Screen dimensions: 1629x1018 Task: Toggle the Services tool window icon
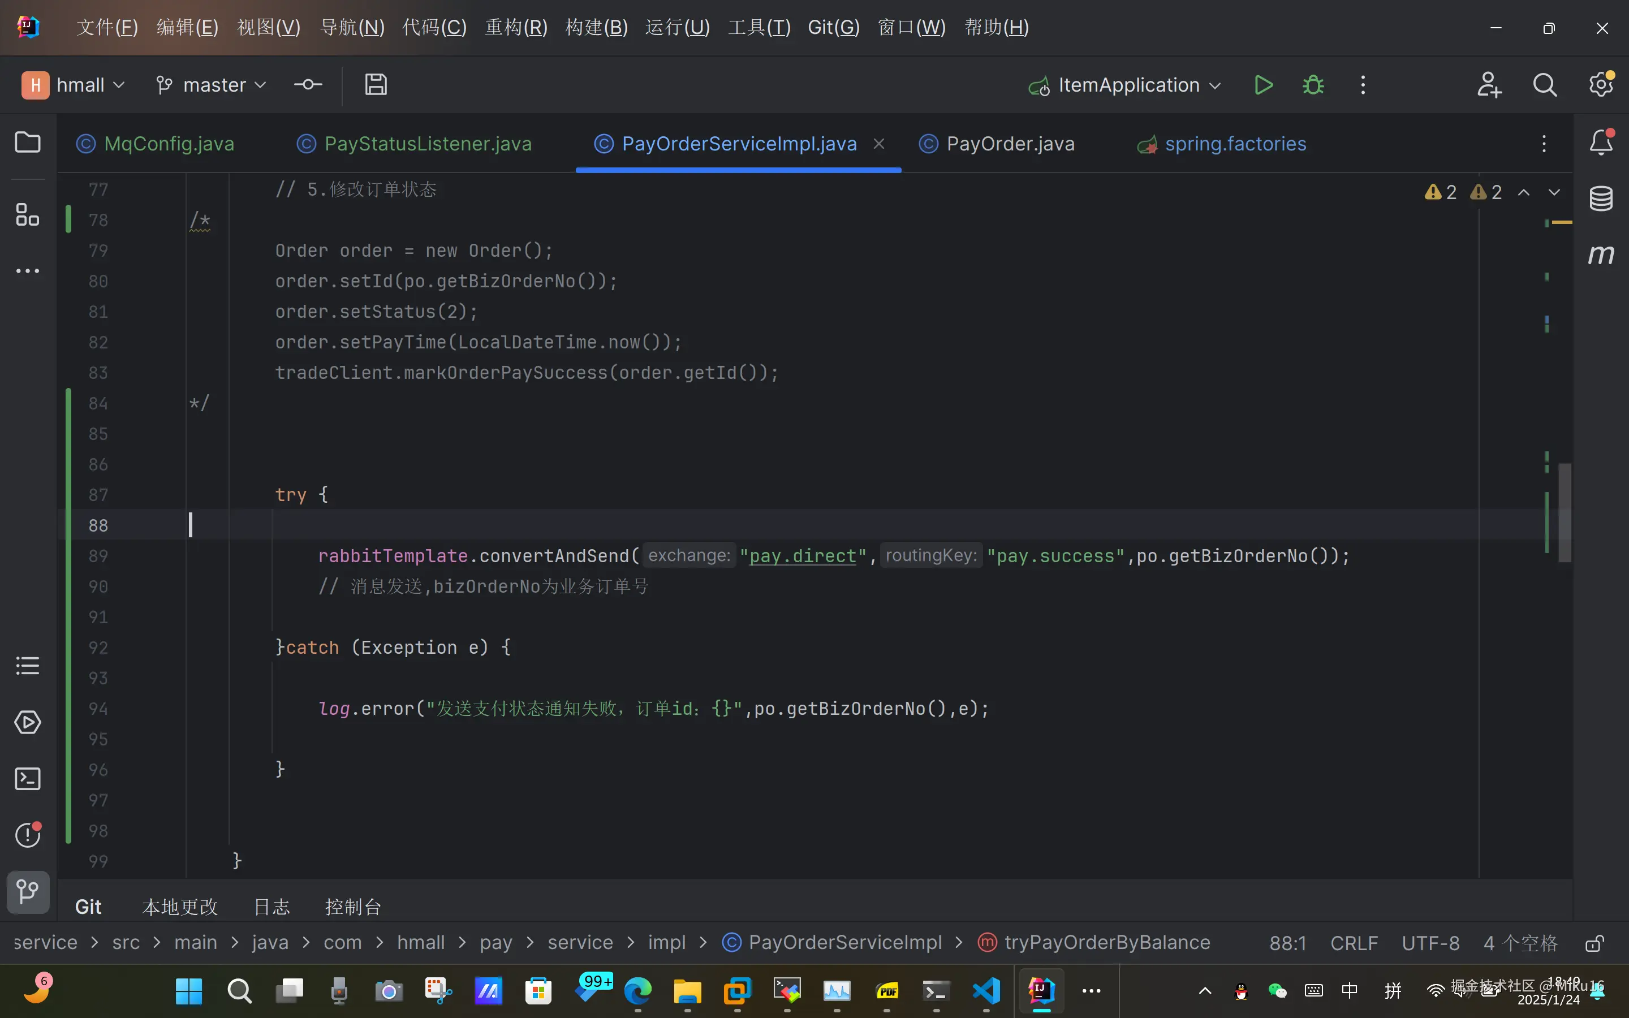click(28, 722)
